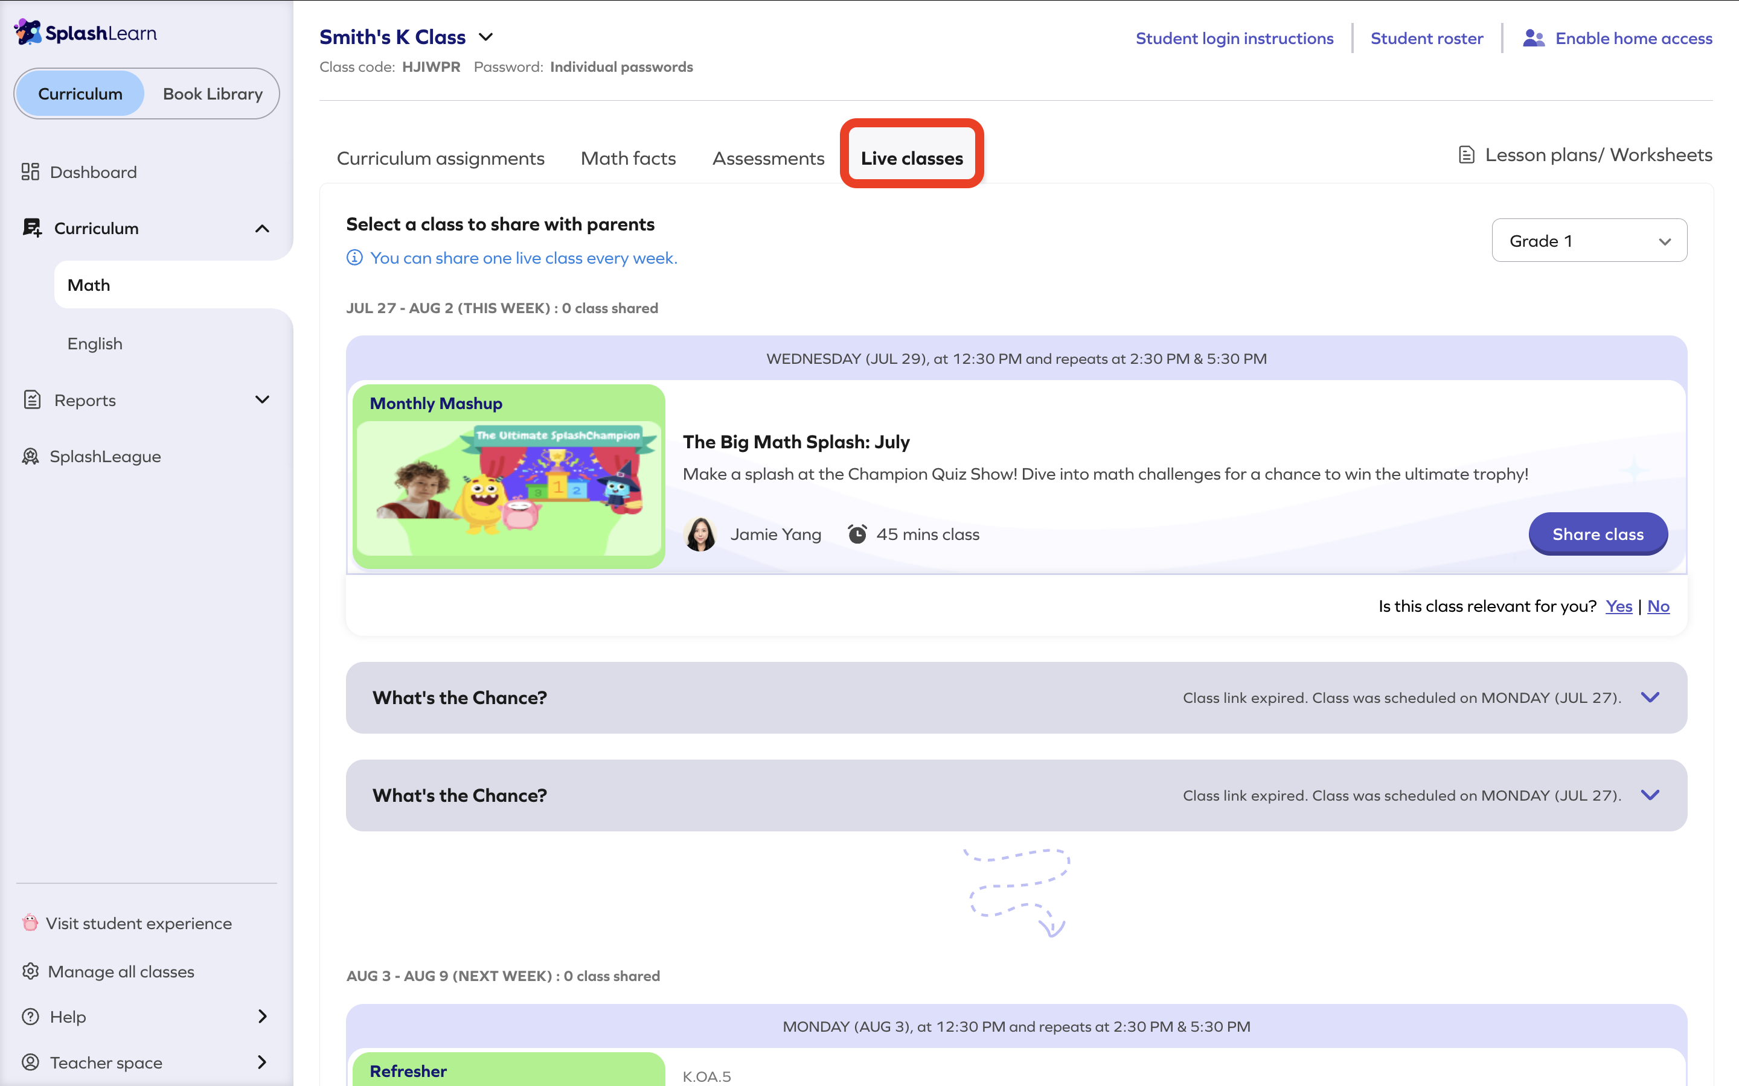
Task: Click Jamie Yang's avatar photo
Action: tap(700, 534)
